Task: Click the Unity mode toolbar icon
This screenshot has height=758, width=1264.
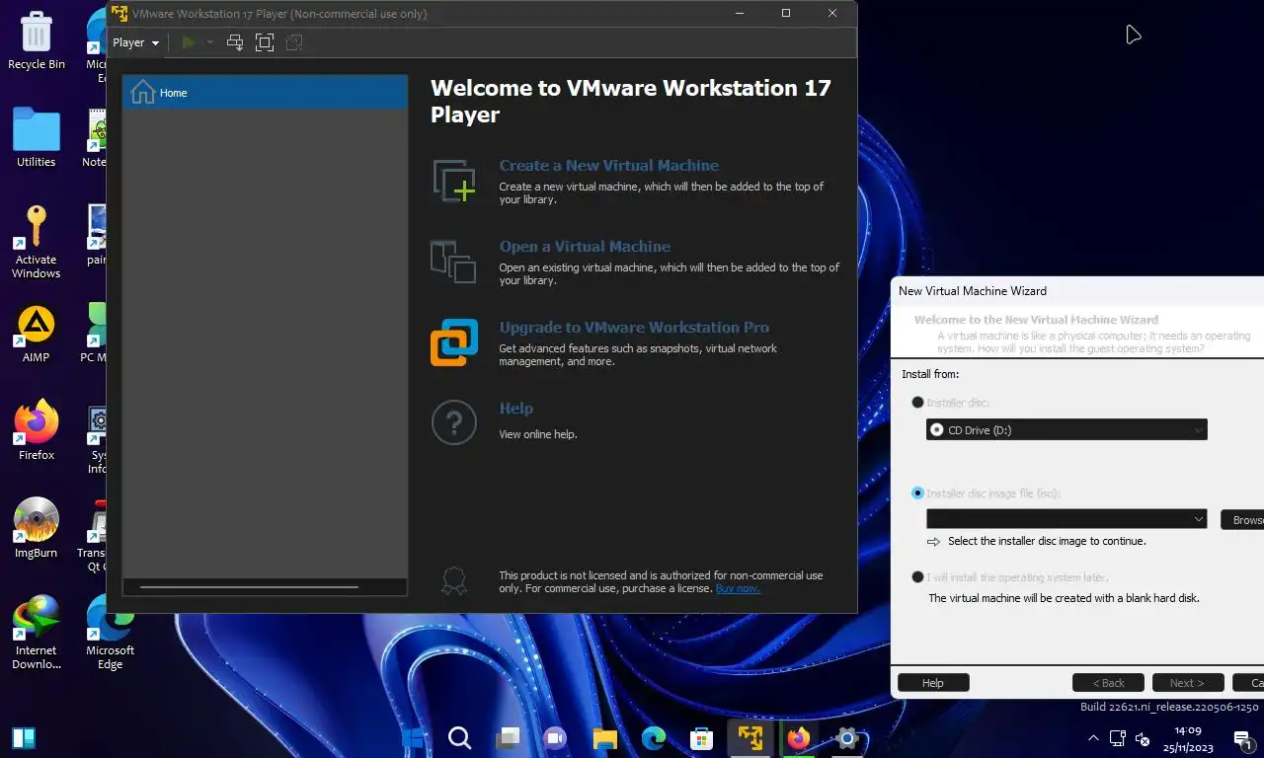Action: 293,42
